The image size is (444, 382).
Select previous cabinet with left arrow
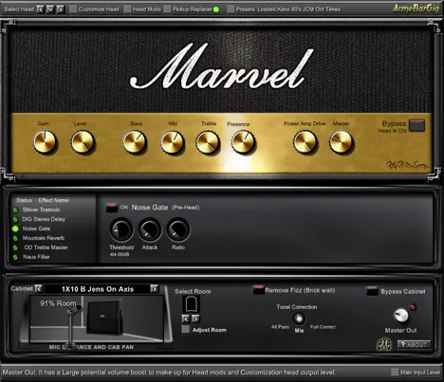coord(39,288)
